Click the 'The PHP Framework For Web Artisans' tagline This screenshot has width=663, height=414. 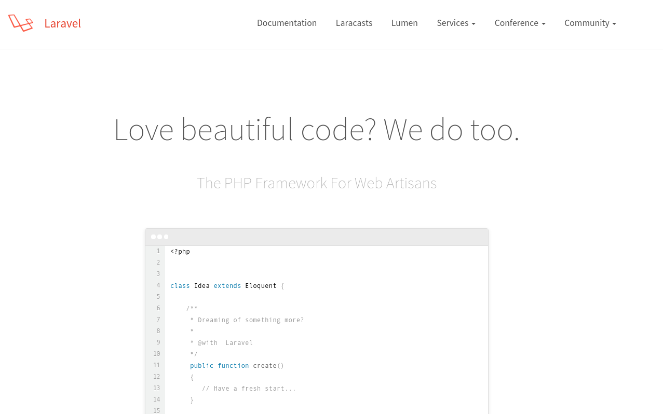tap(317, 183)
